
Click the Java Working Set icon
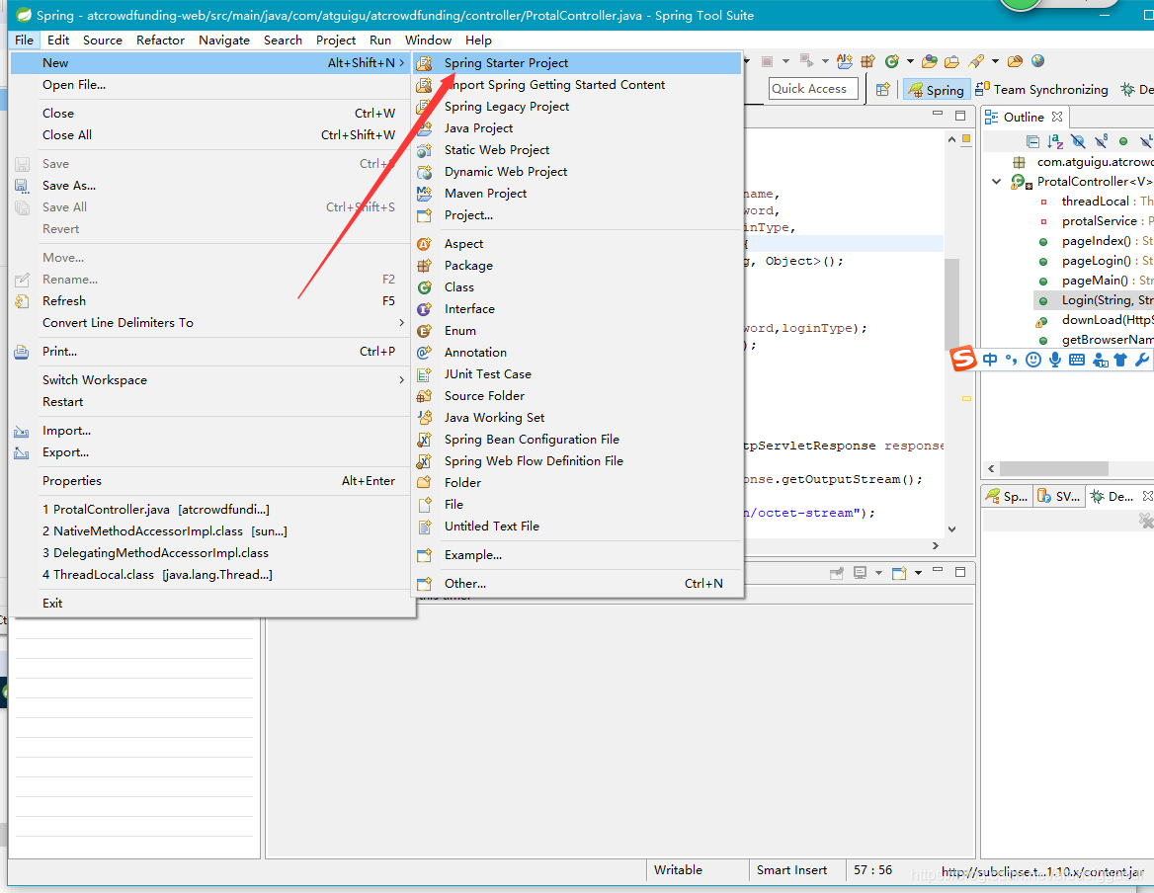point(425,418)
